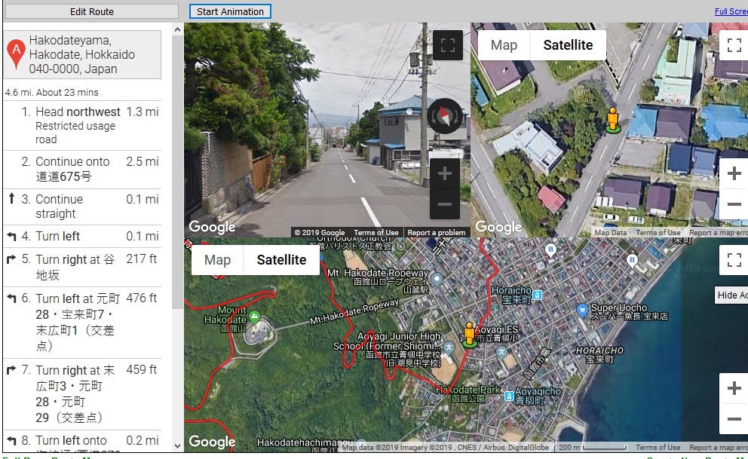This screenshot has width=748, height=459.
Task: Click the pegman on top-right satellite map
Action: (613, 120)
